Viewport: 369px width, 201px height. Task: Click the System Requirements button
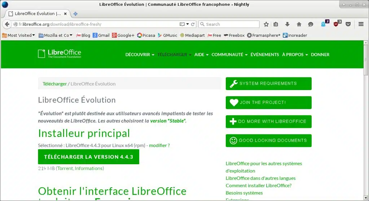tap(268, 84)
